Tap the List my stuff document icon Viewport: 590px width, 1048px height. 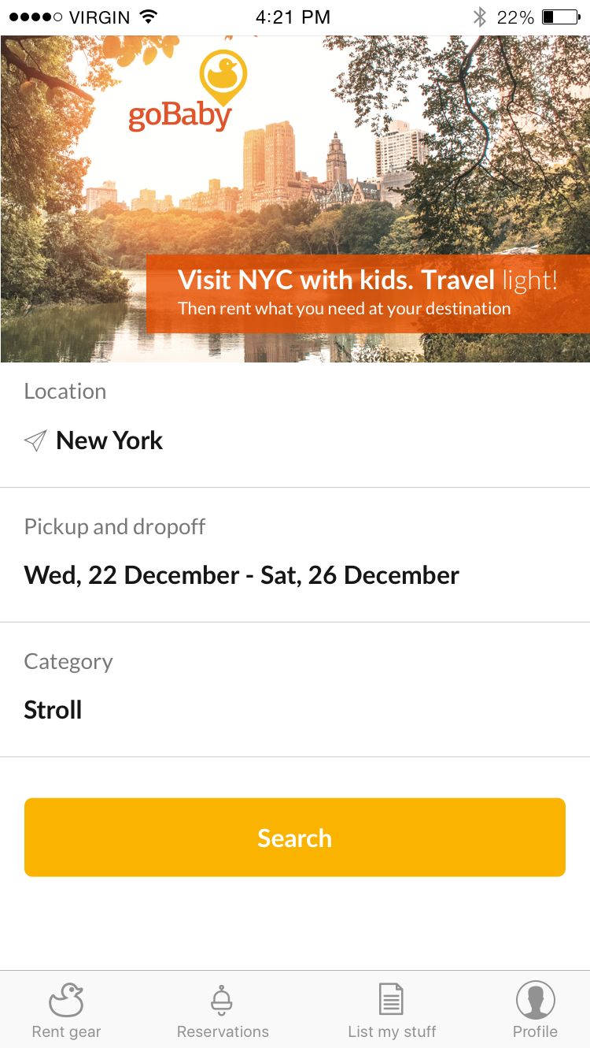[391, 999]
